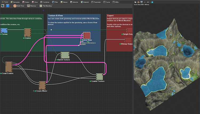Toggle the Create Water status indicator
The width and height of the screenshot is (200, 114).
pos(35,91)
